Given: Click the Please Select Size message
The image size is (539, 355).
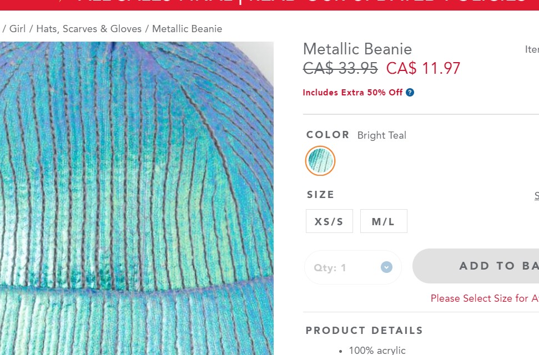Looking at the screenshot, I should point(485,298).
